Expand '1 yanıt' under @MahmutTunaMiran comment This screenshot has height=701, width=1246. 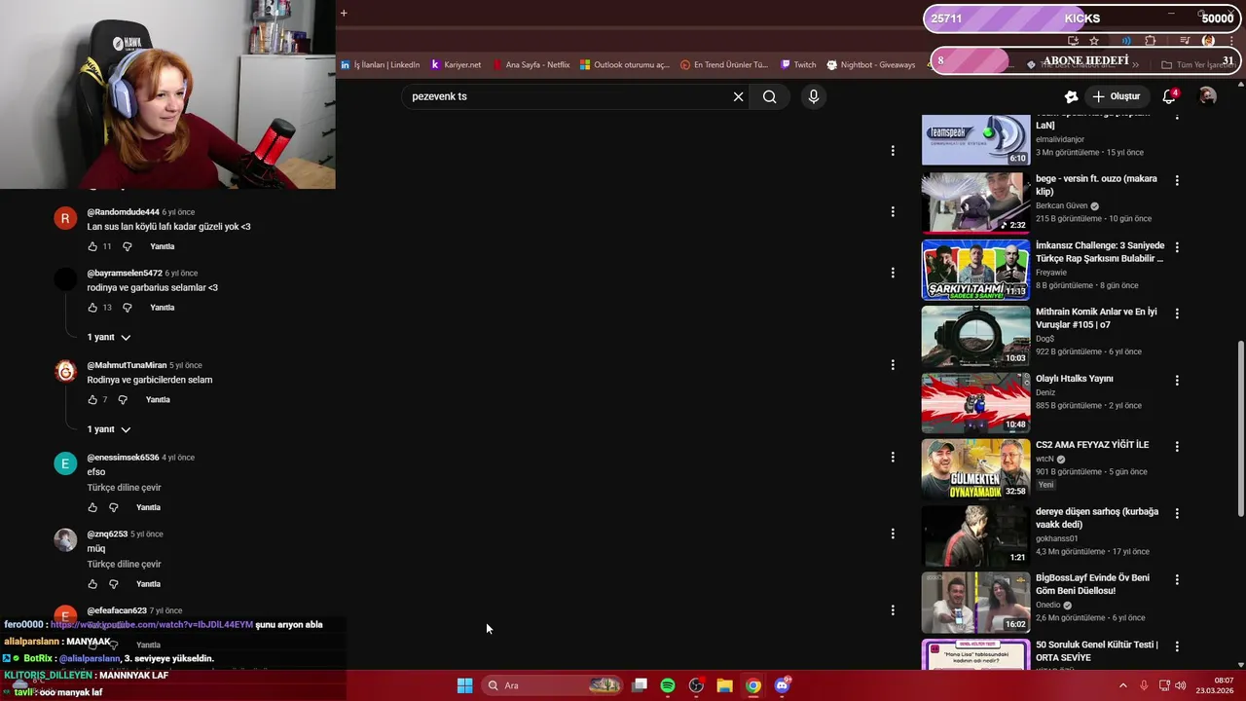pos(108,429)
